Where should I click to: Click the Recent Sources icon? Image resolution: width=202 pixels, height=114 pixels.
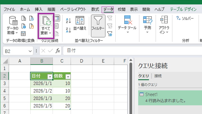point(31,18)
